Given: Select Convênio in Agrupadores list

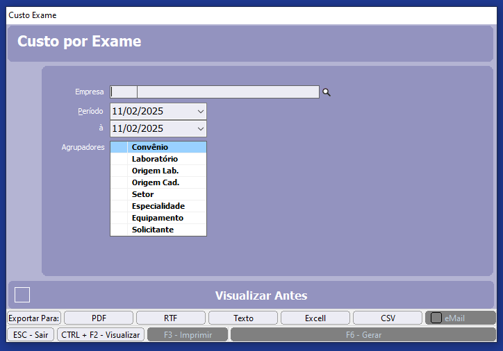Looking at the screenshot, I should (150, 147).
